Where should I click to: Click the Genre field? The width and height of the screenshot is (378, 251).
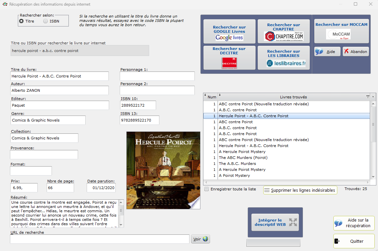48,120
